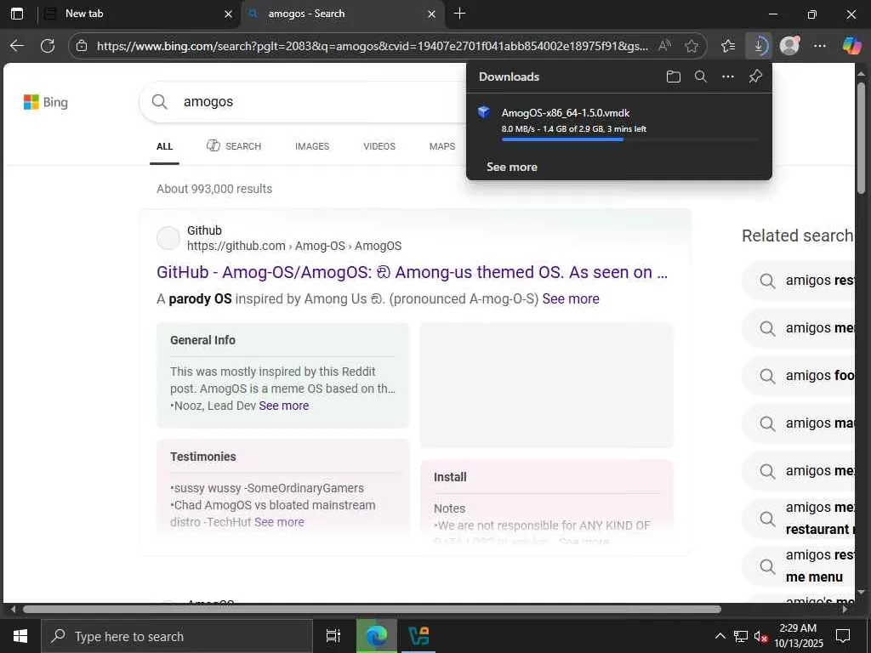The image size is (871, 653).
Task: Switch to the New tab tab
Action: [x=139, y=14]
